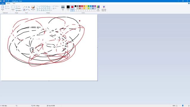190x107 pixels.
Task: Click Redo in the quick access toolbar
Action: click(x=8, y=1)
